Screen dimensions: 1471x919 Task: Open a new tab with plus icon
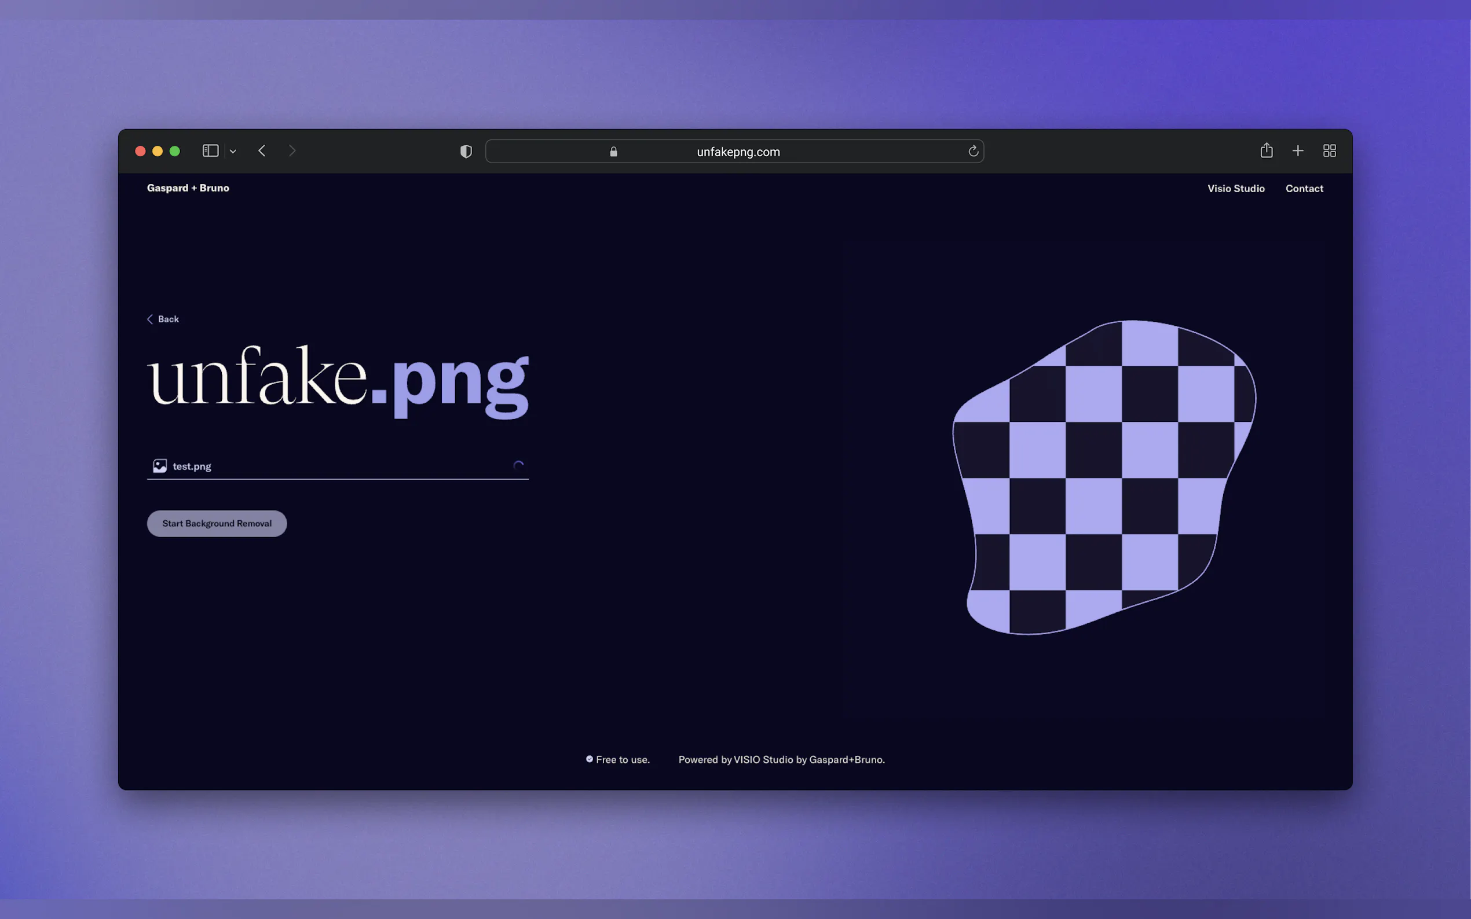1298,150
